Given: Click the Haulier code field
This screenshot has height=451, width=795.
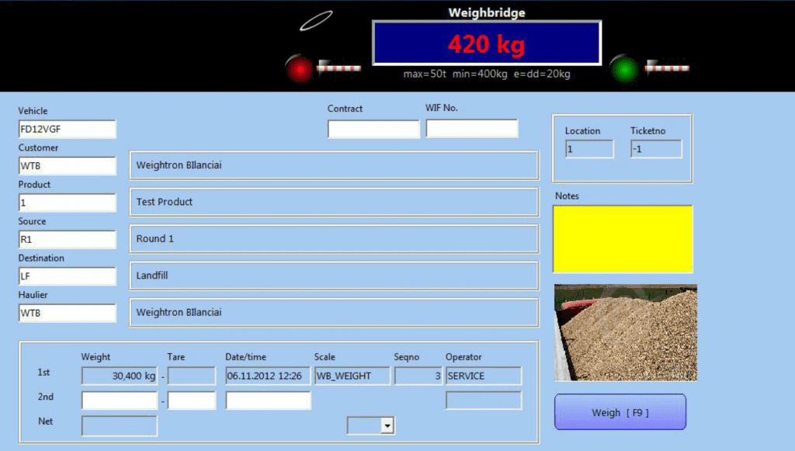Looking at the screenshot, I should pyautogui.click(x=67, y=313).
